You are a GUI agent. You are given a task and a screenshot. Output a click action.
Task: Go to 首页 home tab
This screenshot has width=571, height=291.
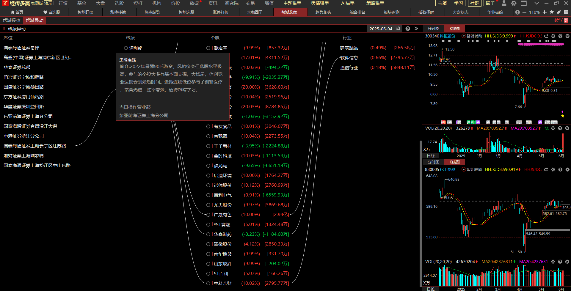click(x=17, y=12)
